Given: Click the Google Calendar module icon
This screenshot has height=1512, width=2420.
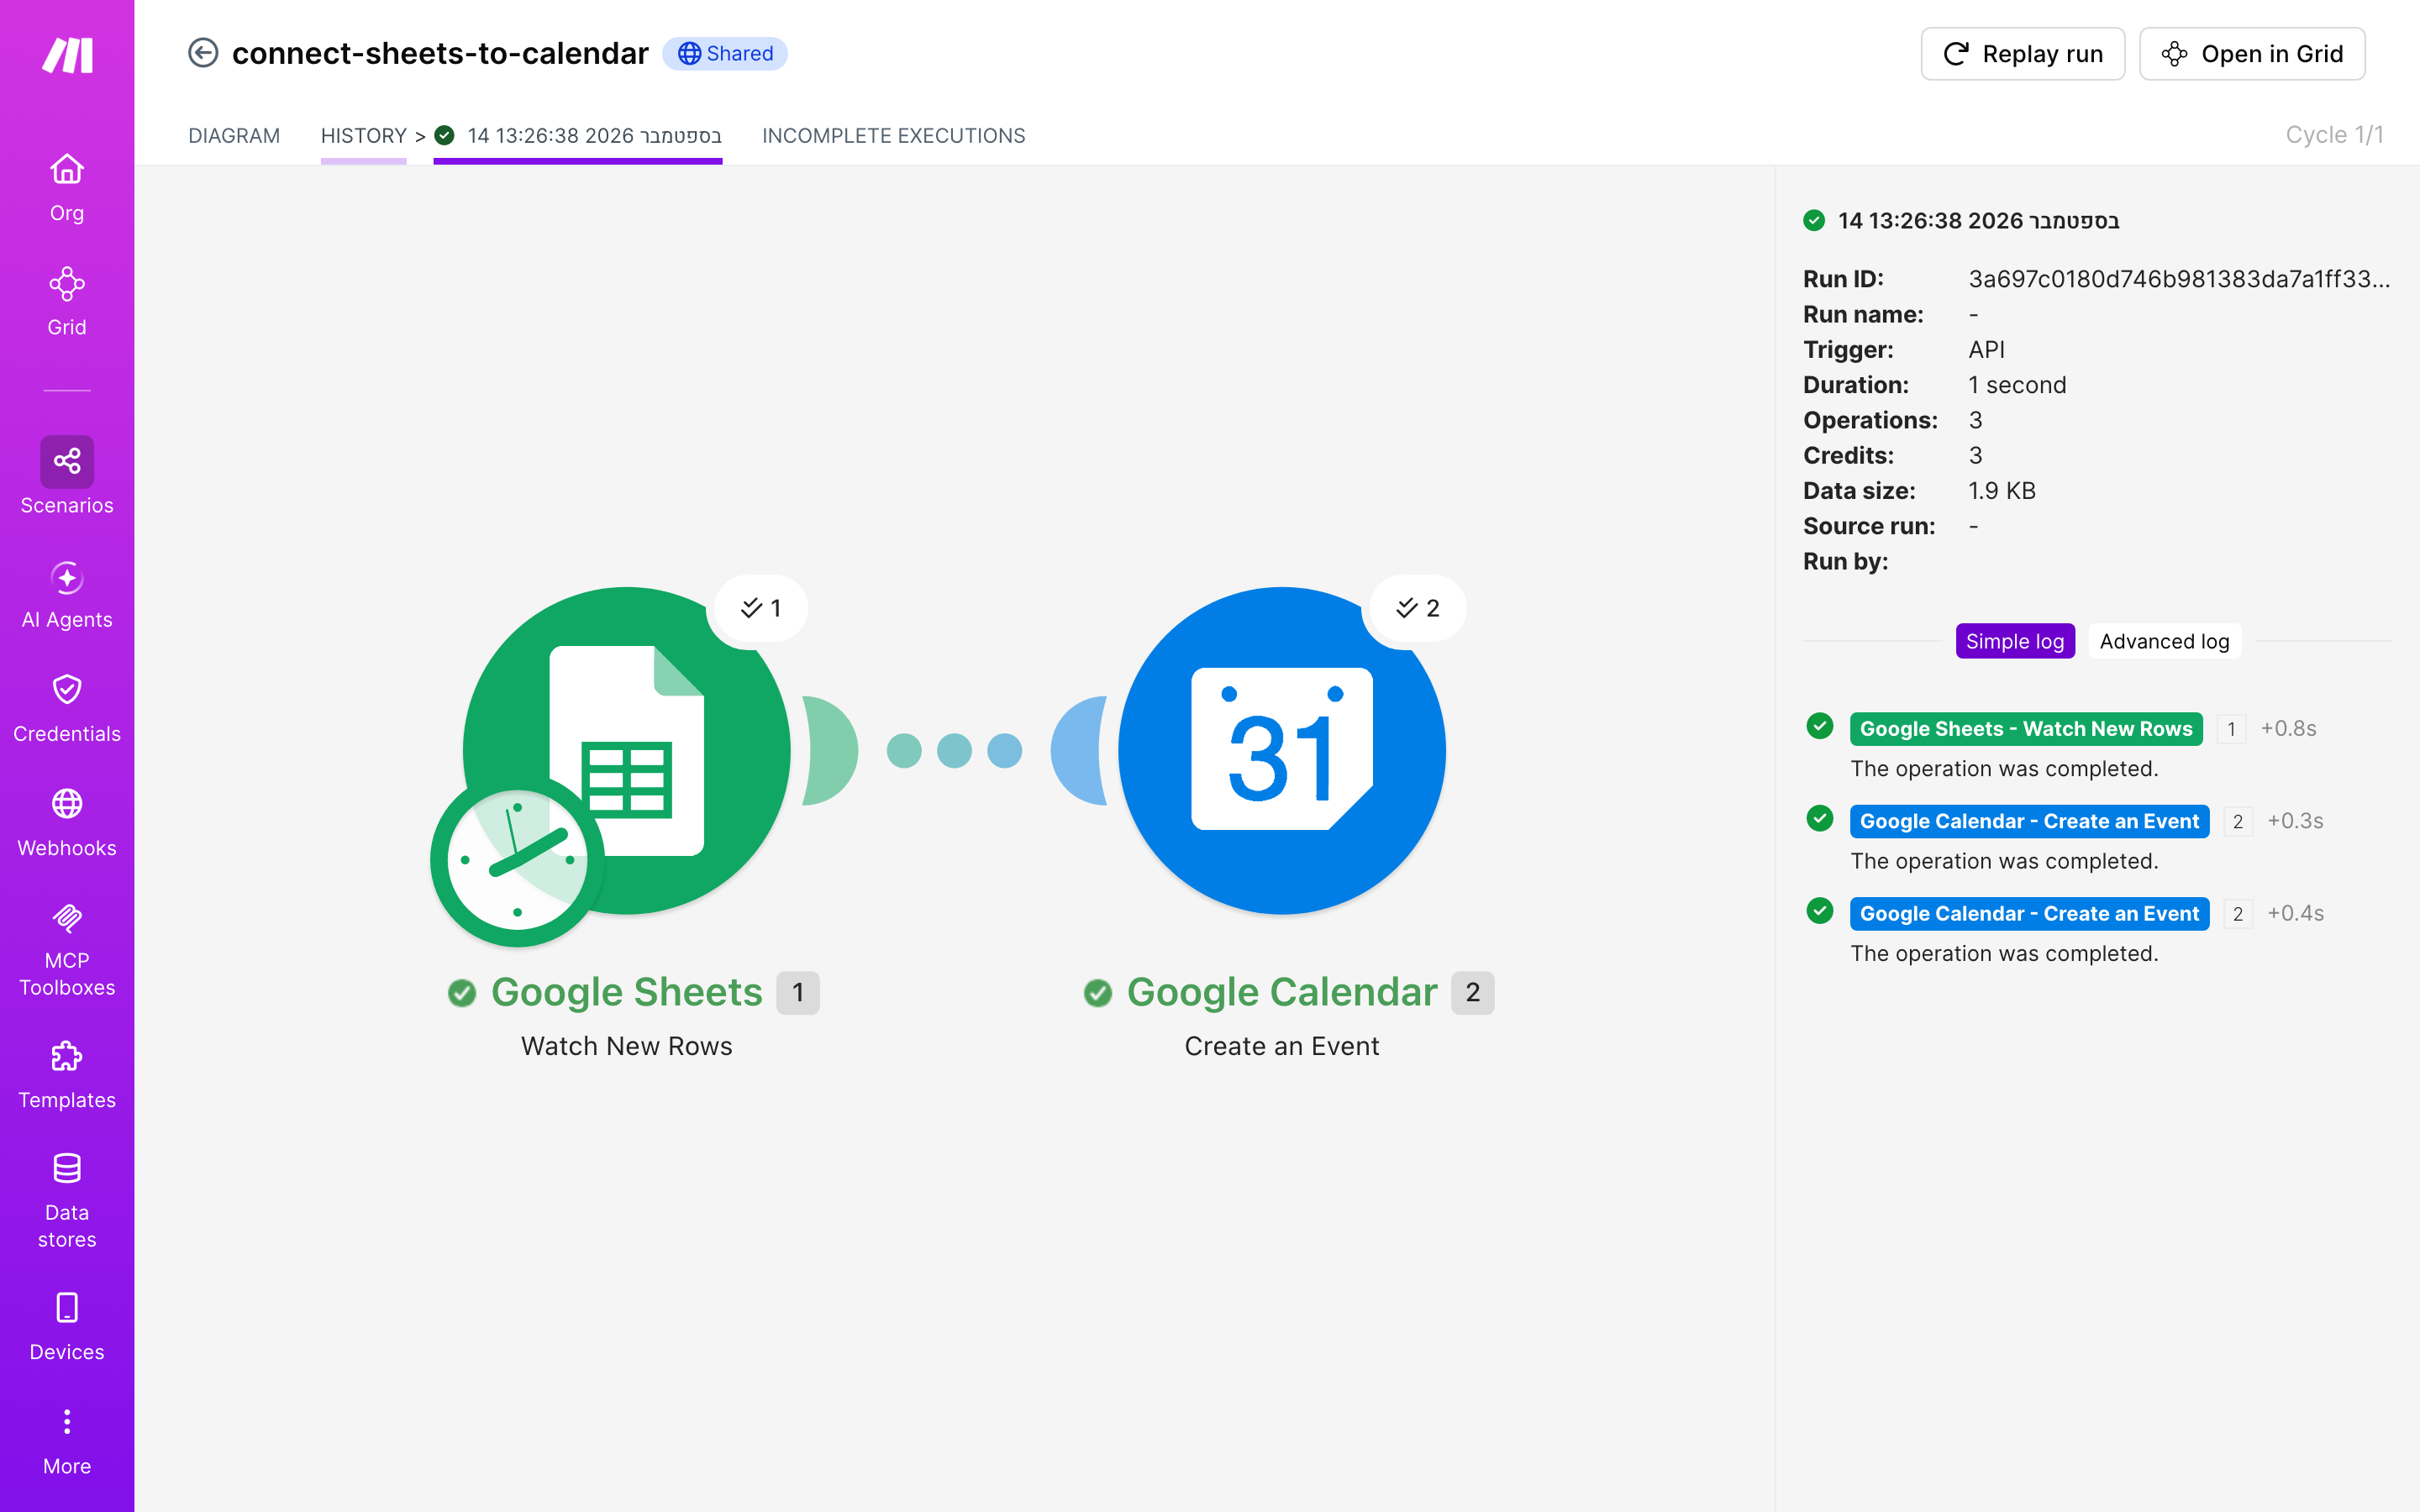Looking at the screenshot, I should tap(1281, 750).
